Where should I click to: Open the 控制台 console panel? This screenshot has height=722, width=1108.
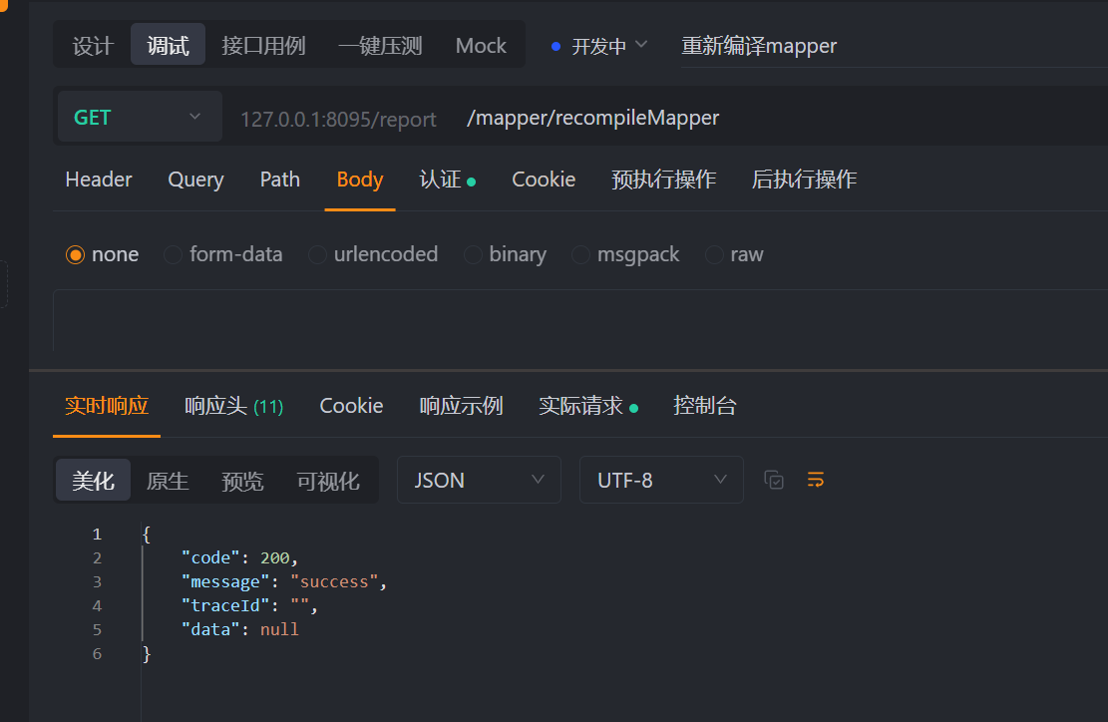pyautogui.click(x=705, y=405)
